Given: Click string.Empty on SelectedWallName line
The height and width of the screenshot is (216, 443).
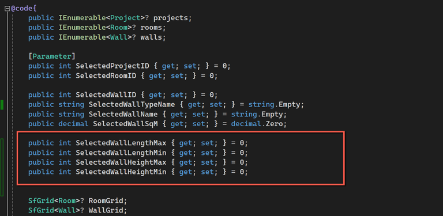Looking at the screenshot, I should click(257, 115).
